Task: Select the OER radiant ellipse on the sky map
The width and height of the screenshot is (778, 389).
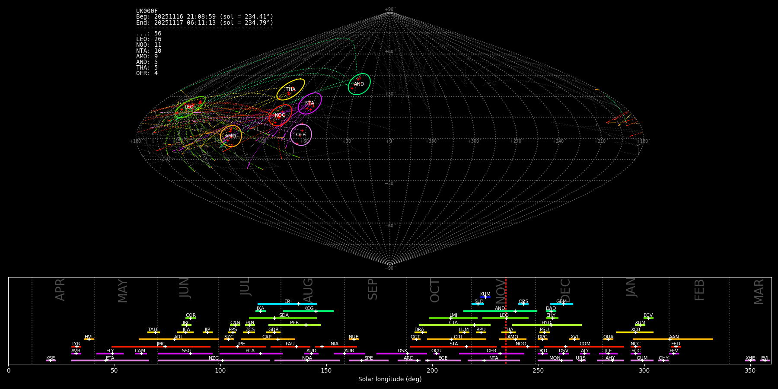Action: (301, 135)
